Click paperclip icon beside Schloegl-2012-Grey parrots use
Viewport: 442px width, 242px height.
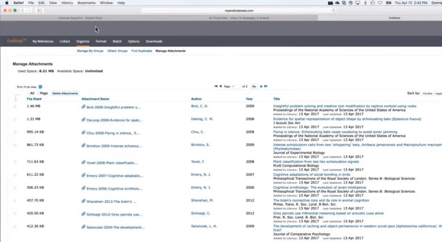pyautogui.click(x=83, y=214)
